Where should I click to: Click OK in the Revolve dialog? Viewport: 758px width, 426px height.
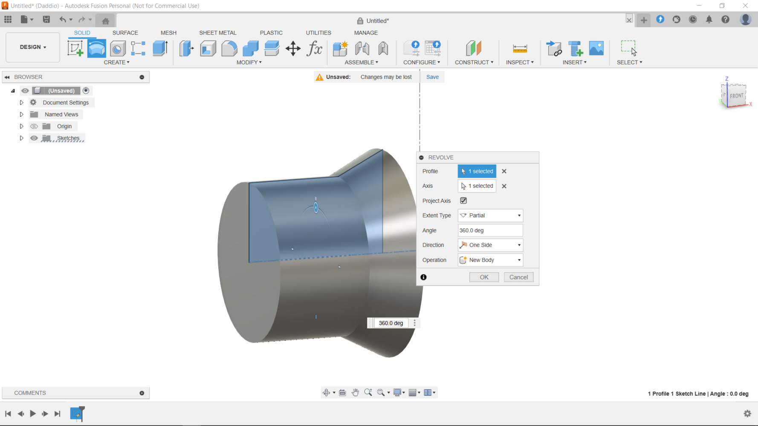coord(484,277)
